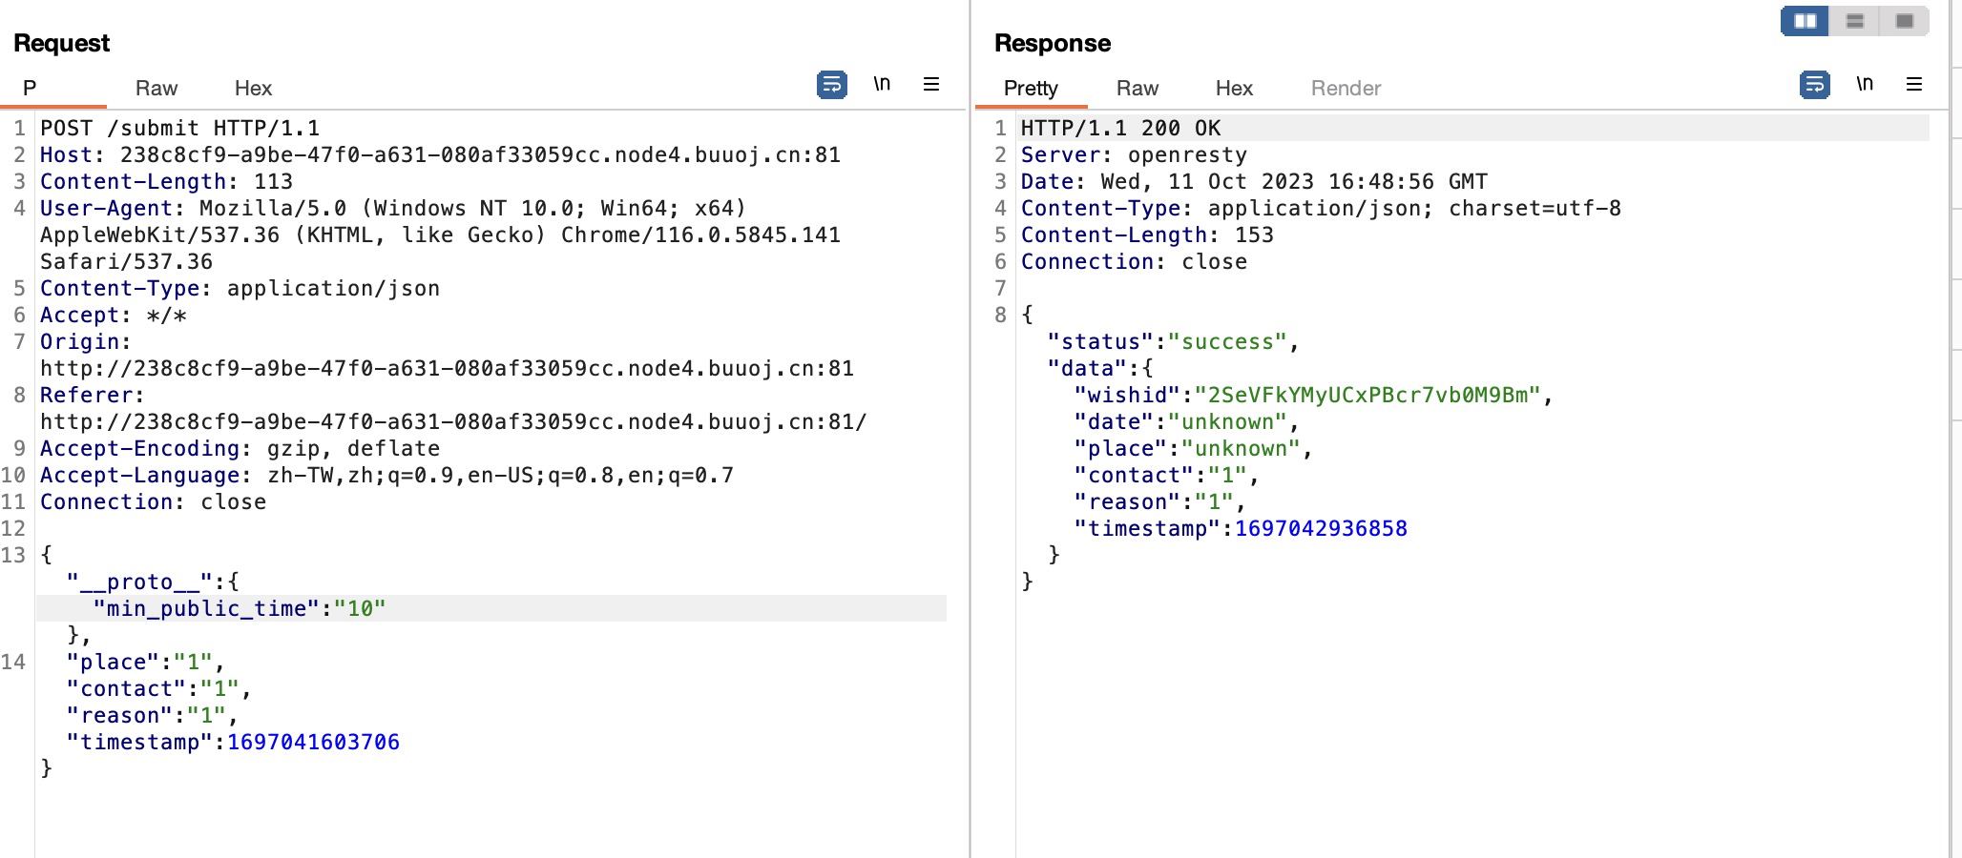Select the combined tabbed layout icon

[1905, 21]
